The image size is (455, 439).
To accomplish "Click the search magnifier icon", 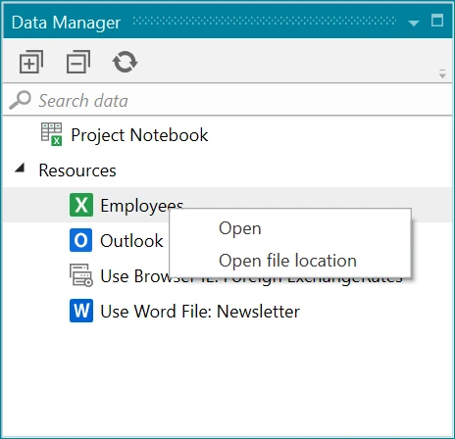I will point(20,100).
